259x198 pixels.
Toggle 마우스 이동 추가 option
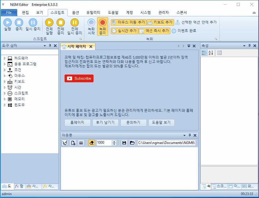[x=129, y=22]
